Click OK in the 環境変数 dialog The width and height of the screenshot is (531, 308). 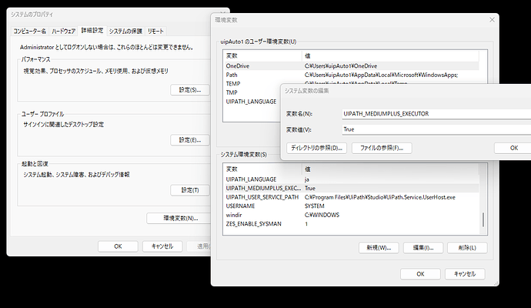coord(420,274)
